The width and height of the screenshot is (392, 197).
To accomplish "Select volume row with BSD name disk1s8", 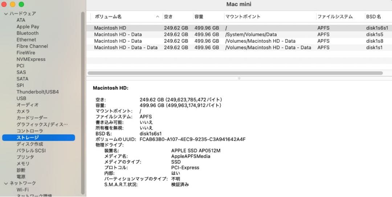I will tap(239, 41).
